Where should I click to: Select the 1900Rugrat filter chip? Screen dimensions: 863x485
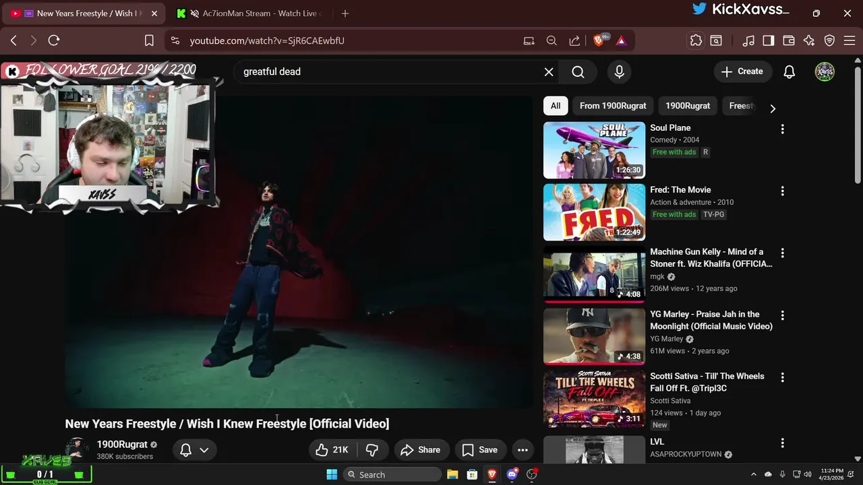pyautogui.click(x=688, y=106)
